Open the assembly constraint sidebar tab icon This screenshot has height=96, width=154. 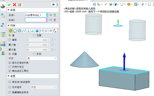[3, 6]
